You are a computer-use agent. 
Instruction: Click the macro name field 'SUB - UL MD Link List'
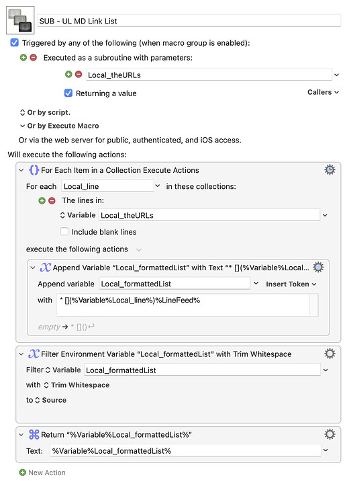(x=189, y=21)
